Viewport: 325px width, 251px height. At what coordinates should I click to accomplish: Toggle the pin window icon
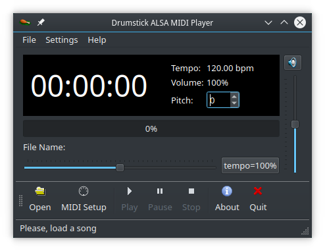click(x=41, y=22)
